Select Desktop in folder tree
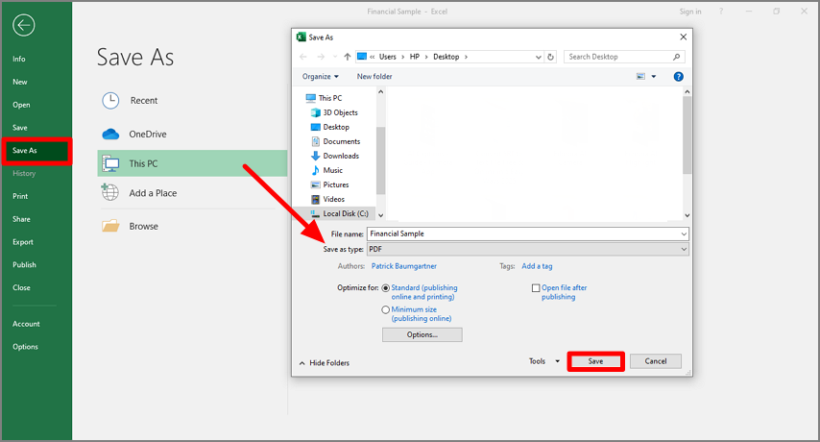 [x=330, y=127]
